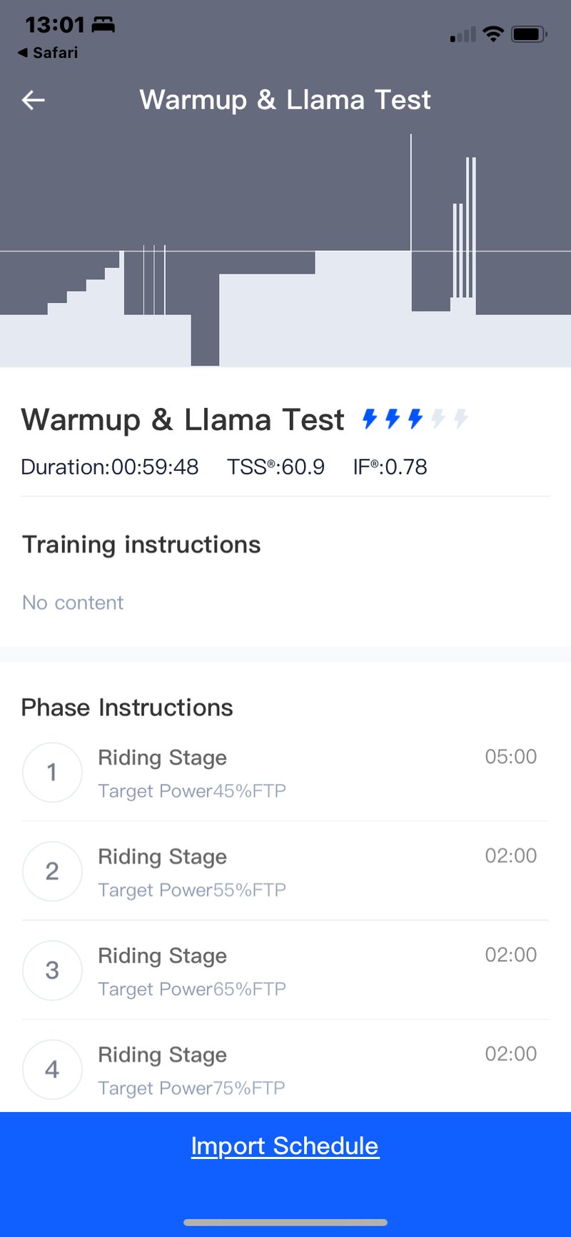This screenshot has width=571, height=1237.
Task: Tap the Wi-Fi status icon
Action: (x=492, y=34)
